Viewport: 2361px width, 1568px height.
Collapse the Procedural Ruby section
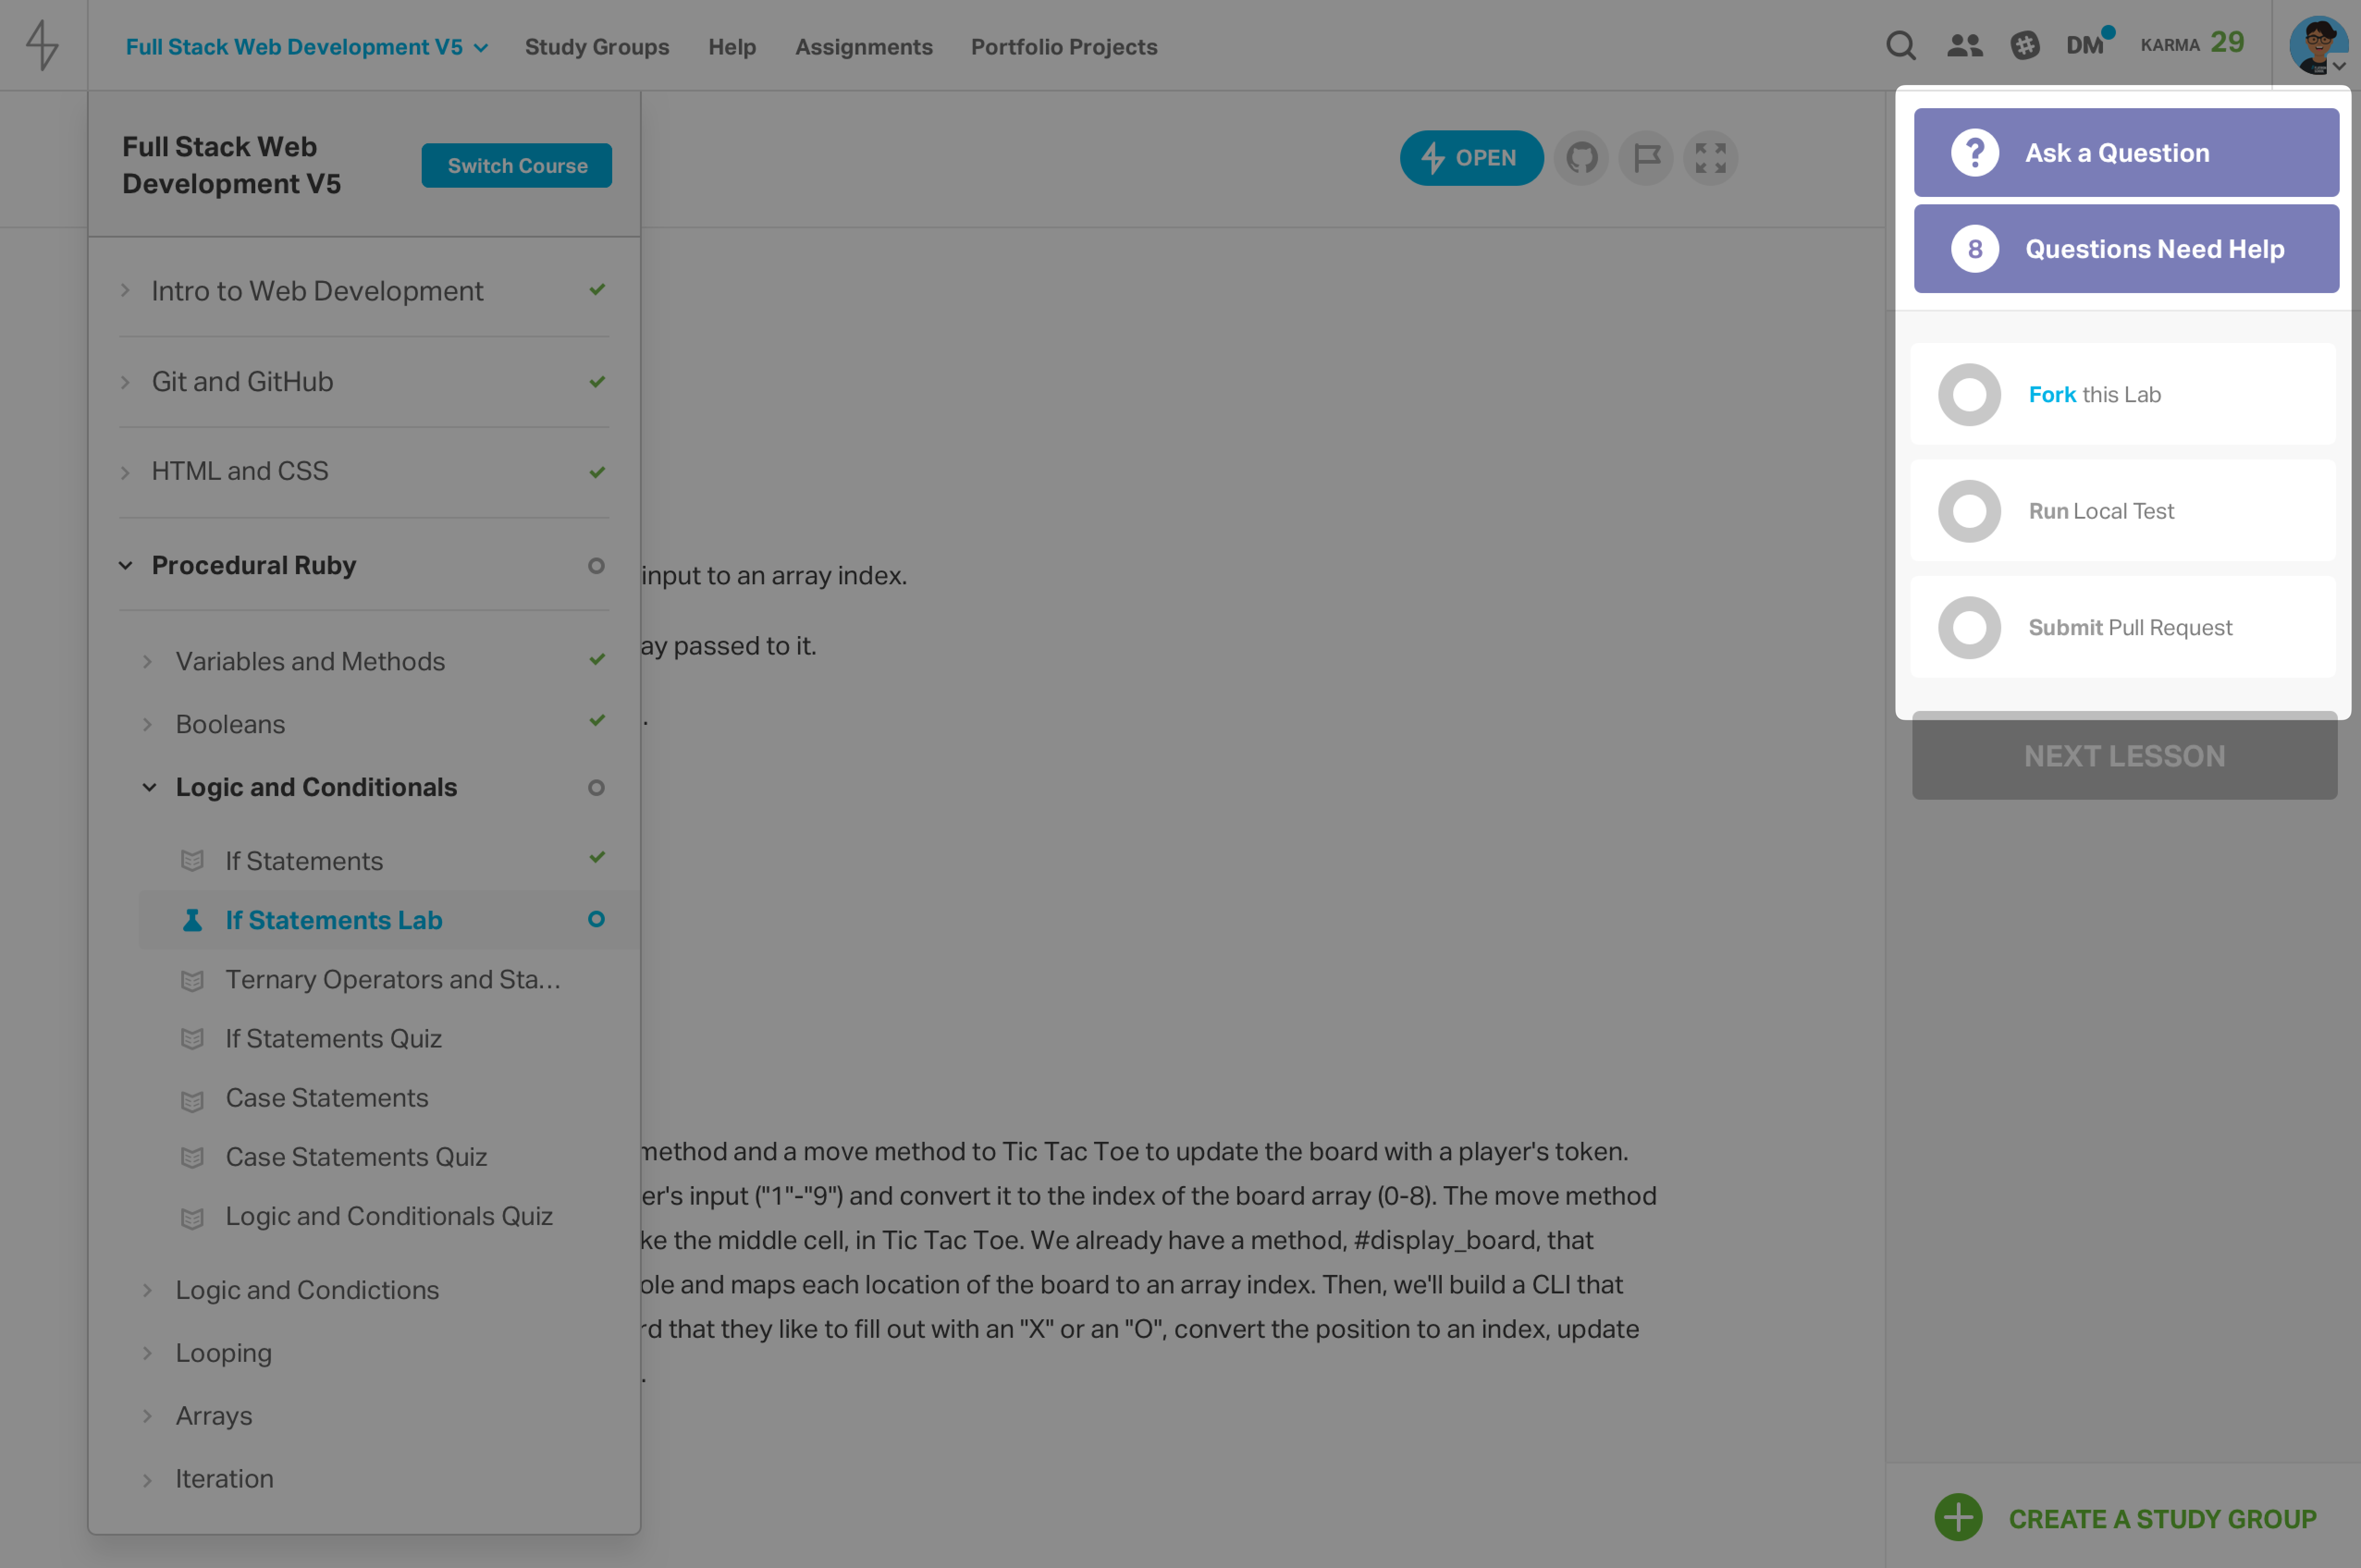pyautogui.click(x=253, y=565)
